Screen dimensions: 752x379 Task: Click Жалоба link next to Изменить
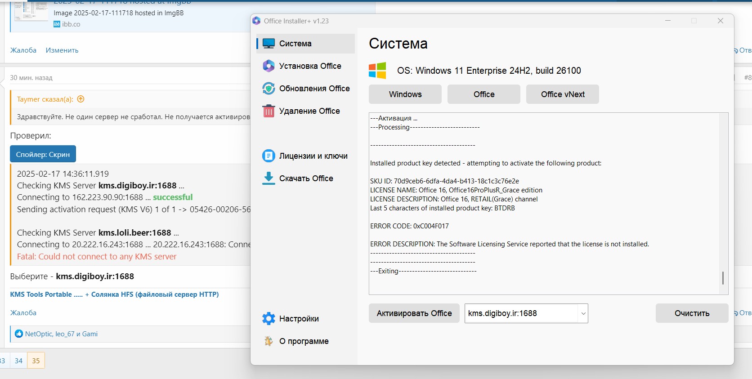[x=23, y=50]
